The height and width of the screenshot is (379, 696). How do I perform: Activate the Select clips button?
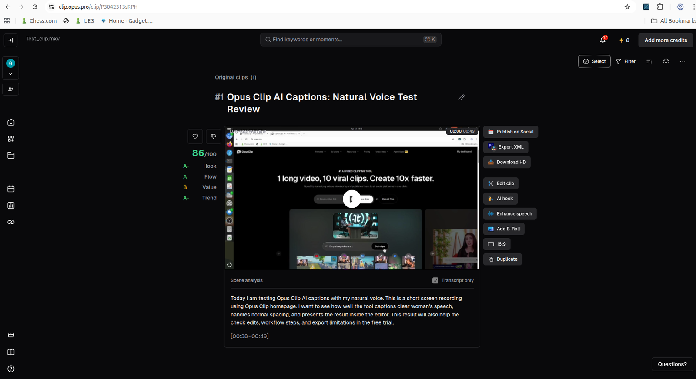pos(594,61)
